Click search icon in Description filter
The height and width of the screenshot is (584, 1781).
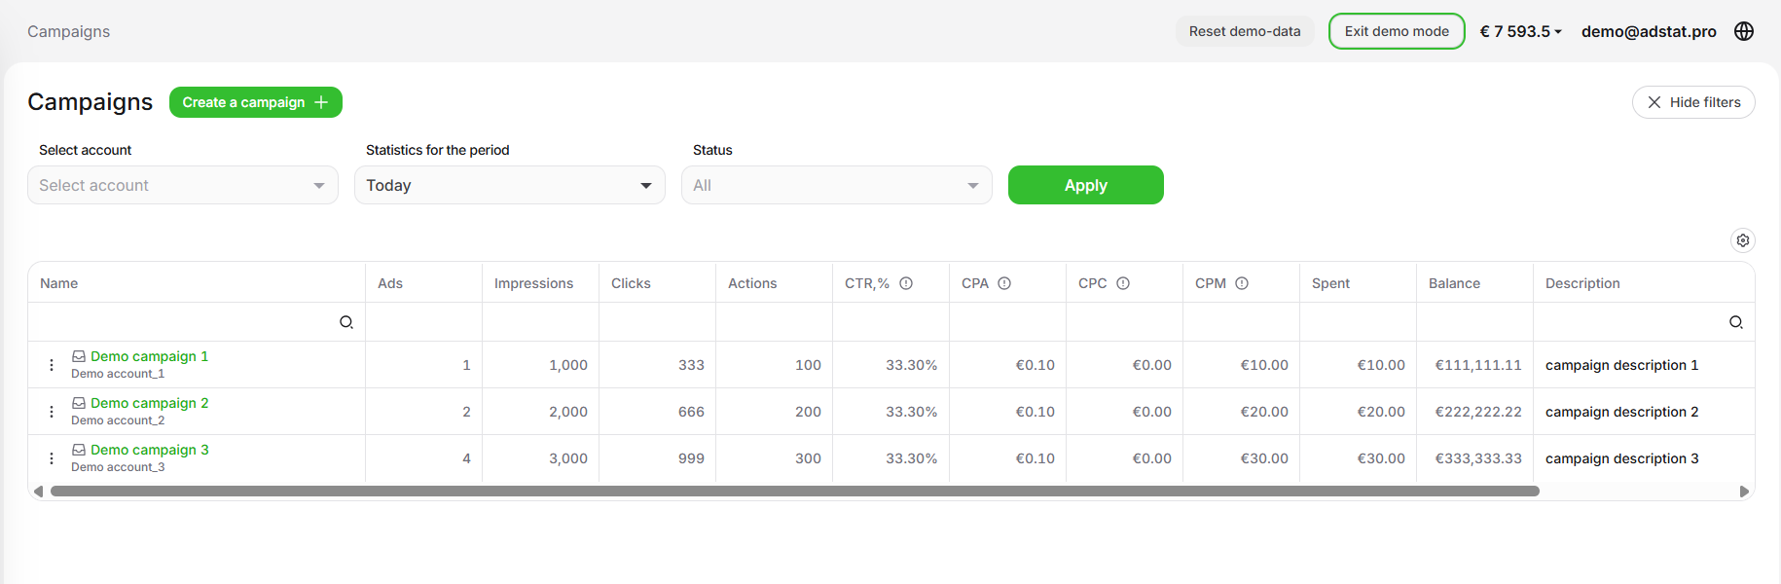[x=1736, y=322]
